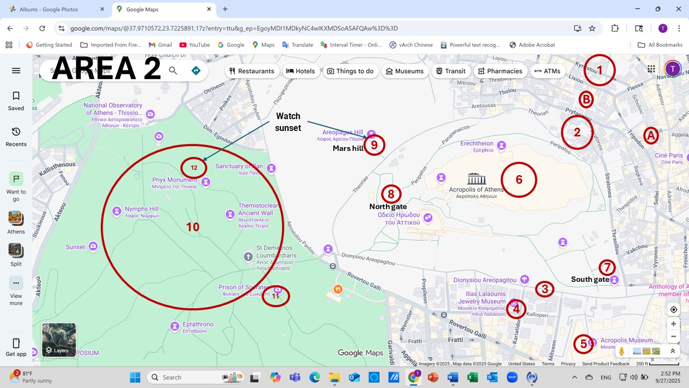The width and height of the screenshot is (689, 388).
Task: Open File Explorer from the taskbar
Action: tap(334, 377)
